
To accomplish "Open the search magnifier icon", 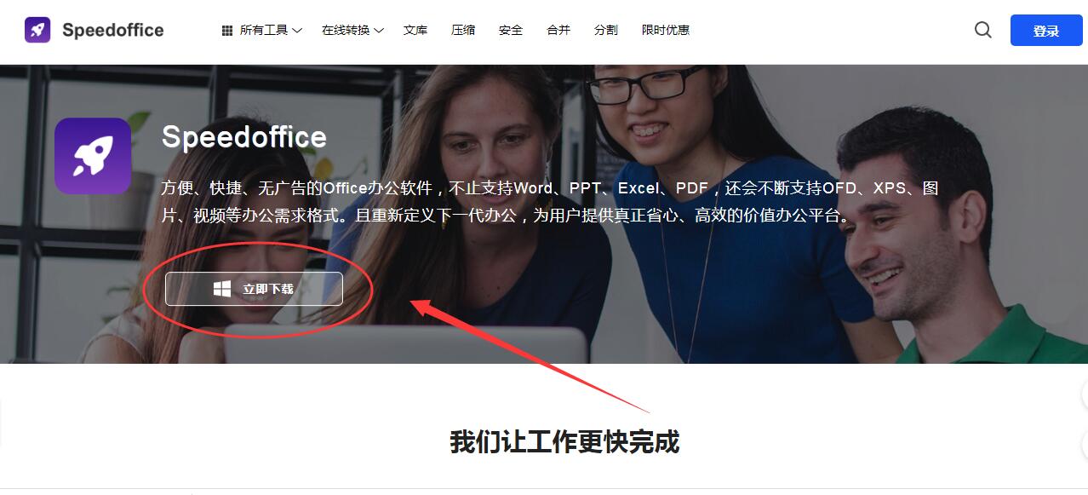I will [982, 30].
